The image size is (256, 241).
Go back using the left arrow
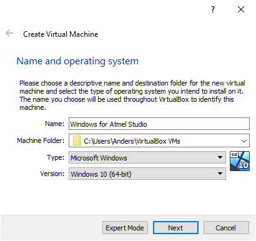click(9, 33)
